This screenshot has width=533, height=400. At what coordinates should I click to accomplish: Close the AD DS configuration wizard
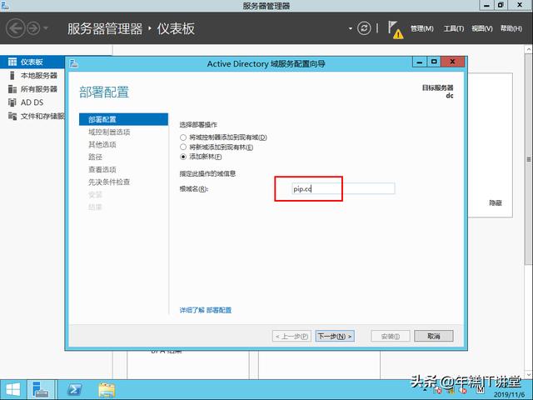(452, 62)
